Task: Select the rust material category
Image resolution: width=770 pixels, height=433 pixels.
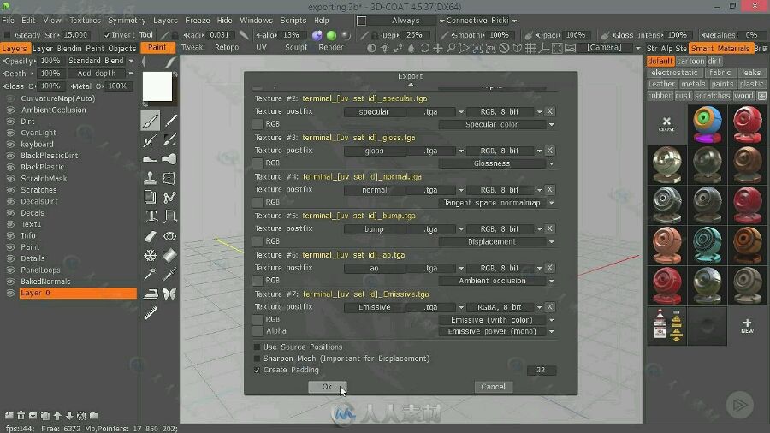Action: [x=683, y=96]
